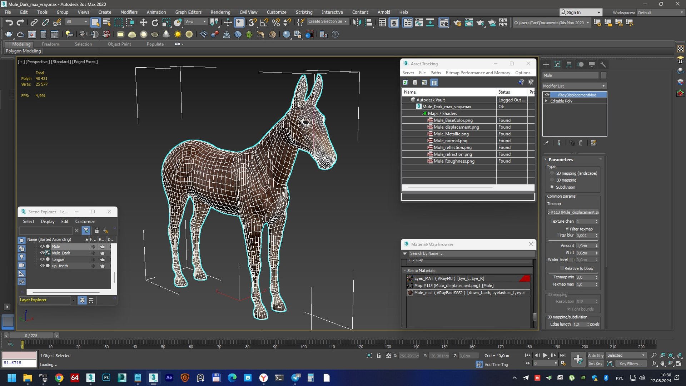
Task: Open the Create panel plus tab
Action: [x=546, y=64]
